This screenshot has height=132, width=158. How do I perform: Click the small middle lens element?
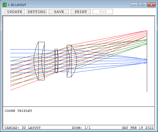tap(56, 61)
